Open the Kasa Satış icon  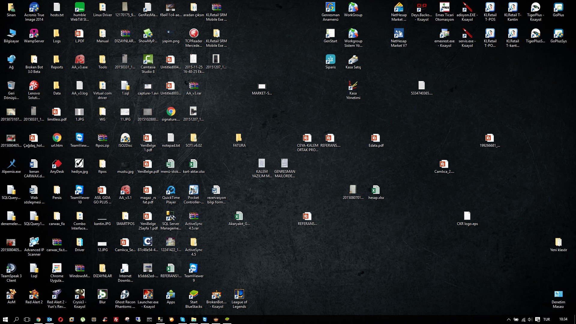tap(353, 62)
